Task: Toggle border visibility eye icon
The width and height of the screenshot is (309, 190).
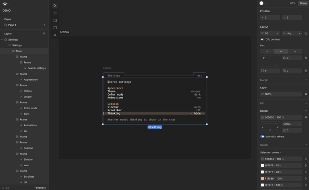Action: [306, 117]
